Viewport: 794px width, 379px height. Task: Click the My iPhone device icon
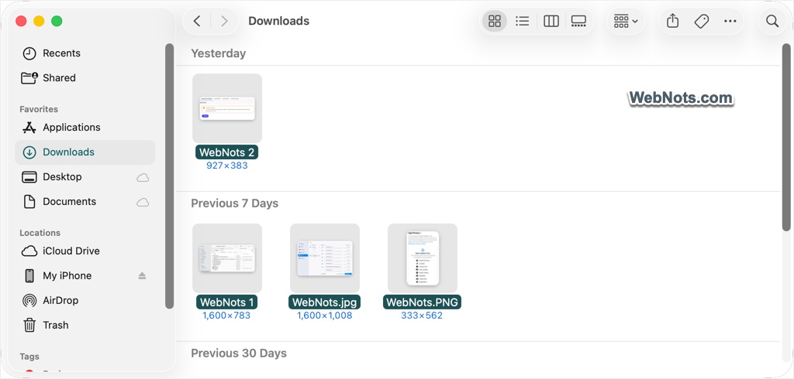coord(29,276)
